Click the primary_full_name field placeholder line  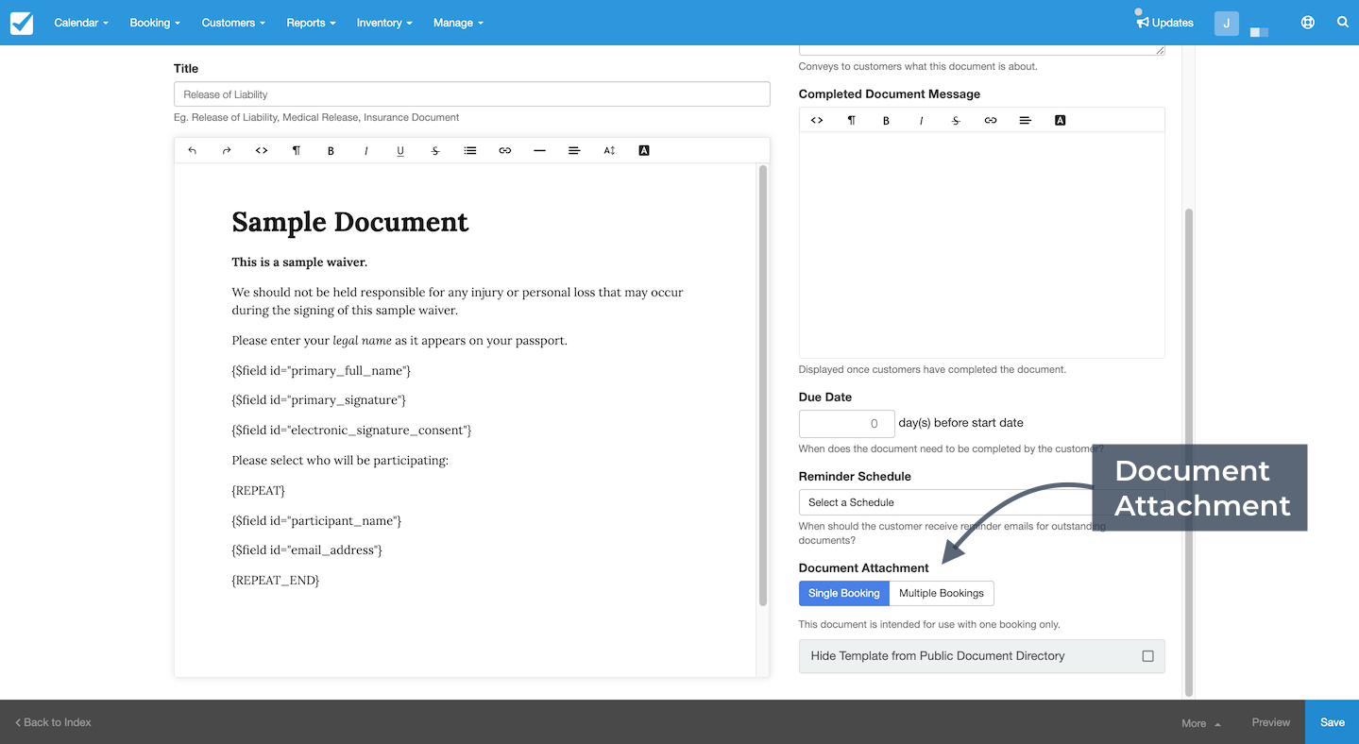click(321, 370)
